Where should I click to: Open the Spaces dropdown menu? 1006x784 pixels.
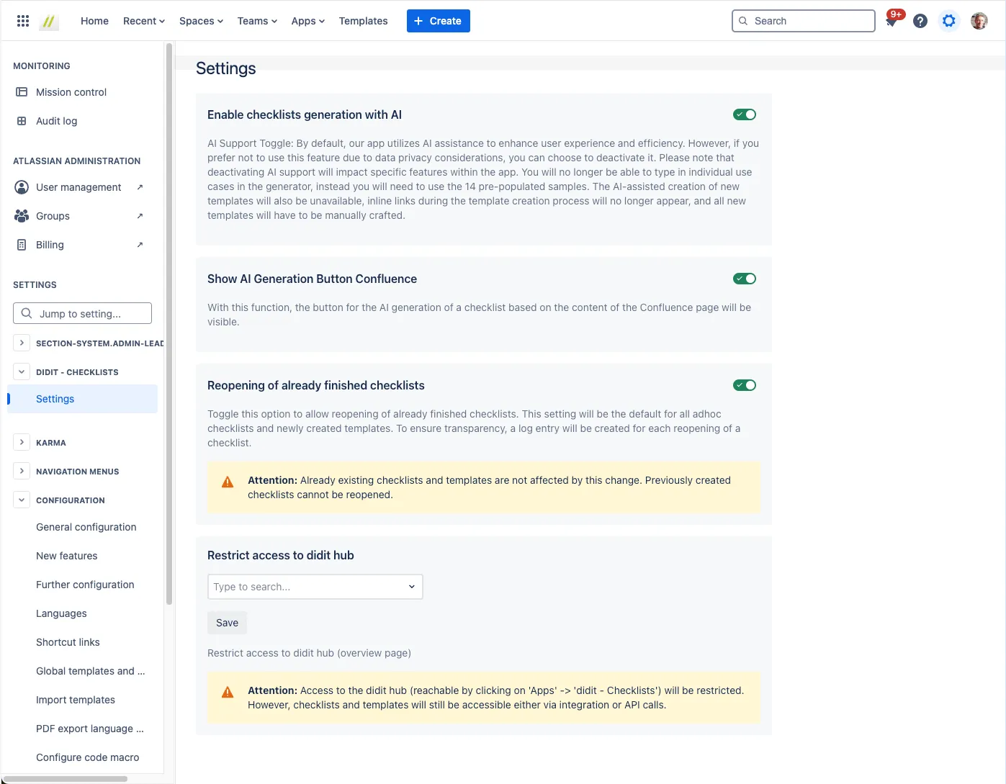tap(201, 21)
